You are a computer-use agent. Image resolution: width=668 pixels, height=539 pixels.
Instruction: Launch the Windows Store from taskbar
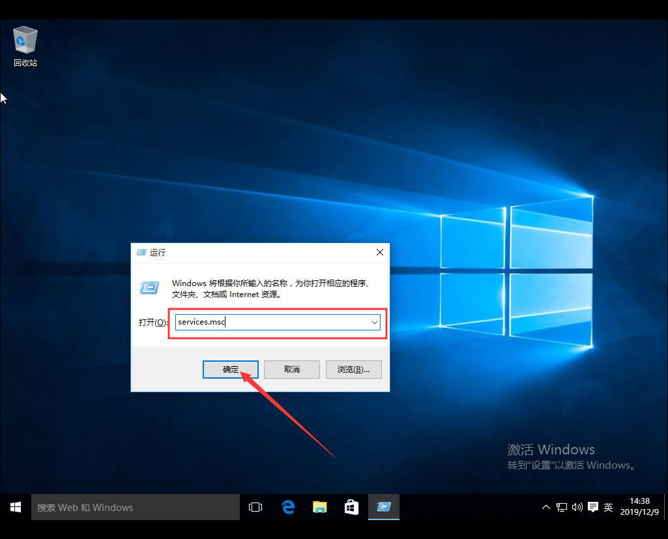351,506
